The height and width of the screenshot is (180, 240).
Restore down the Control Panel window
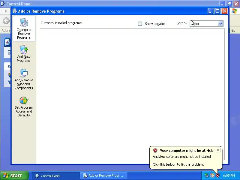coord(229,4)
